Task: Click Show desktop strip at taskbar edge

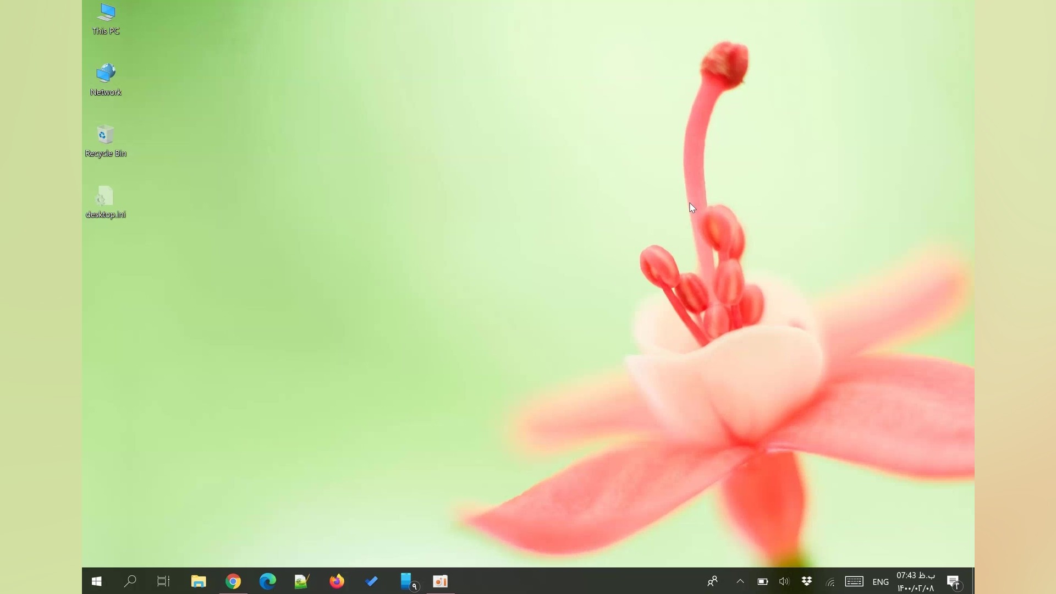Action: click(972, 581)
